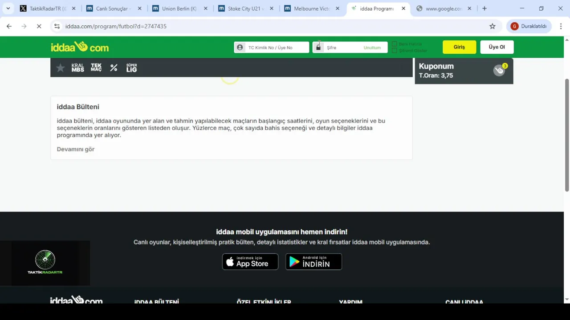Select the star favorites filter icon
Viewport: 570px width, 320px height.
pos(61,68)
